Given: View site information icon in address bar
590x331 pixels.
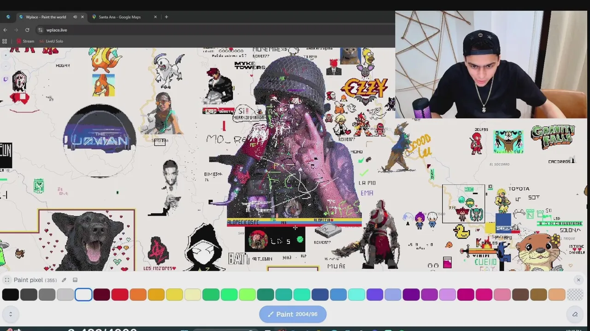Looking at the screenshot, I should tap(41, 30).
